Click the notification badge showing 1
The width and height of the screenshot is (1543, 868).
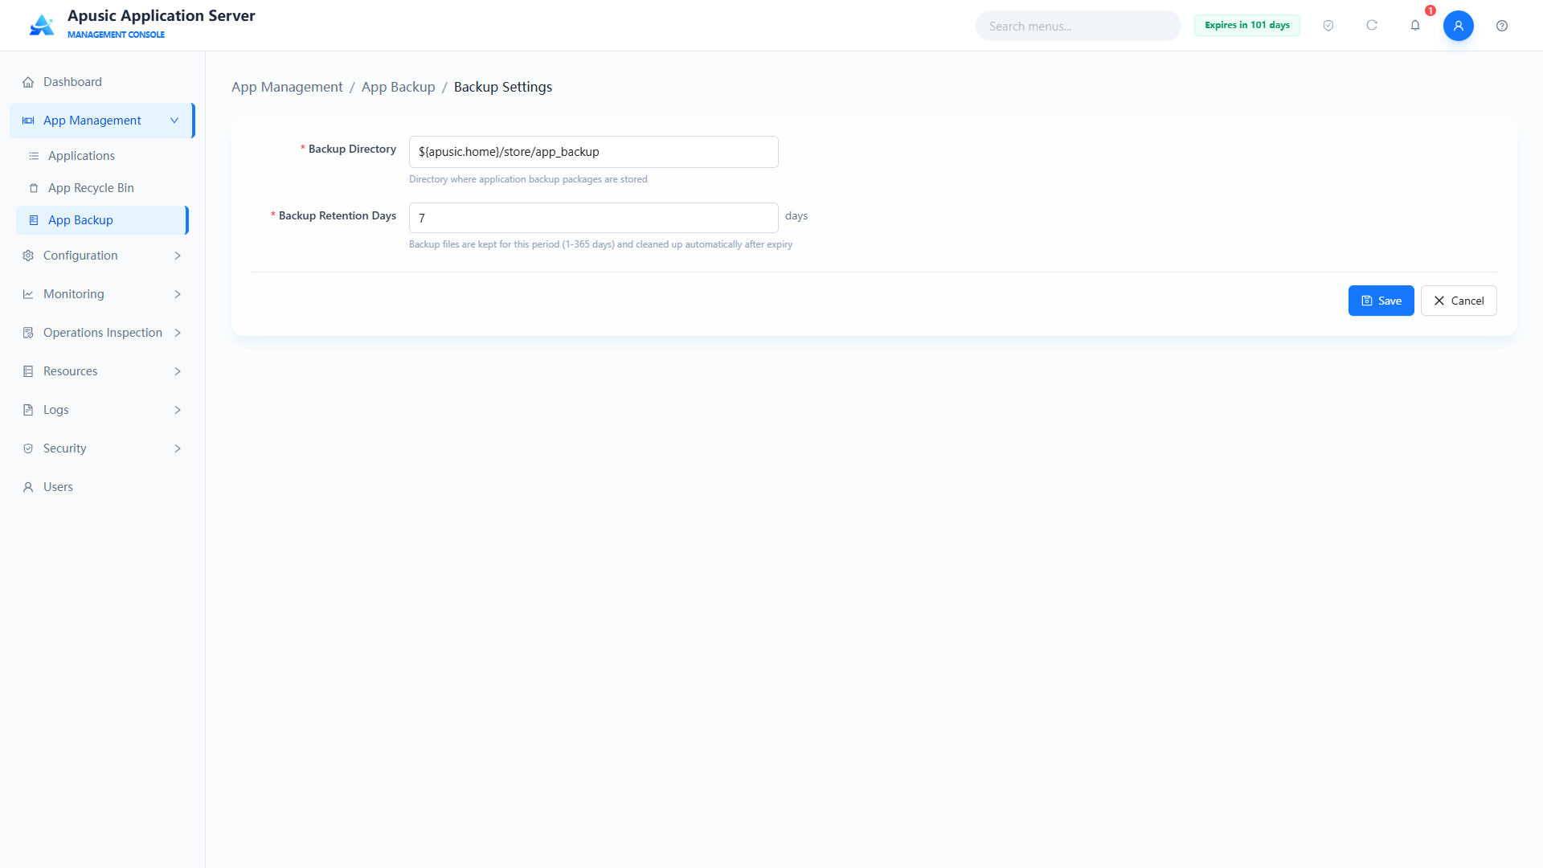(x=1430, y=11)
